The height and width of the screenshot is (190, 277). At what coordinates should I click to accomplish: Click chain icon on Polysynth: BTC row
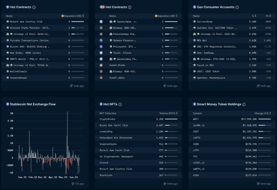pos(101,46)
